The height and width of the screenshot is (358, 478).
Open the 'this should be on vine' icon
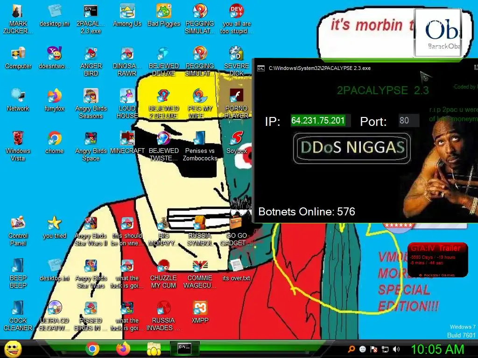[127, 231]
